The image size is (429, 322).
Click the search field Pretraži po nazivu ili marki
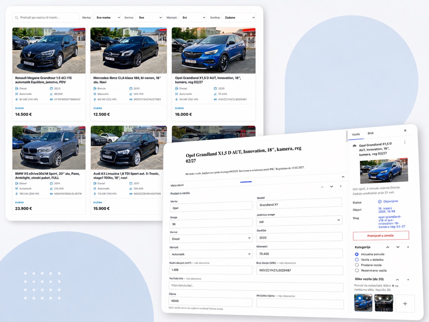(46, 18)
